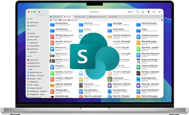
Task: Close the GoogleDrive - Personal tab
Action: 107,17
